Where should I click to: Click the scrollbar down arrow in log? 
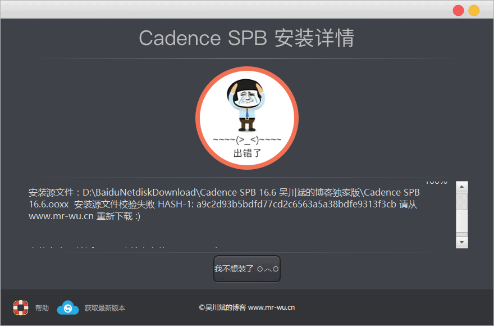[x=462, y=242]
